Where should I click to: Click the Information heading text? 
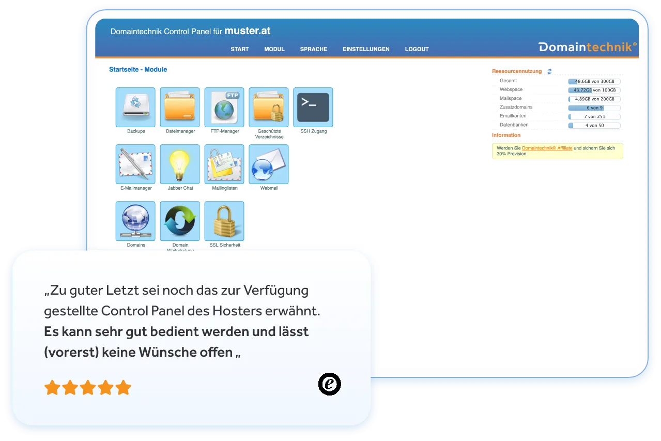tap(506, 135)
